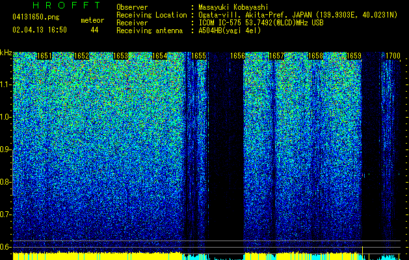Click the Receiver label
The image size is (409, 260).
point(132,23)
